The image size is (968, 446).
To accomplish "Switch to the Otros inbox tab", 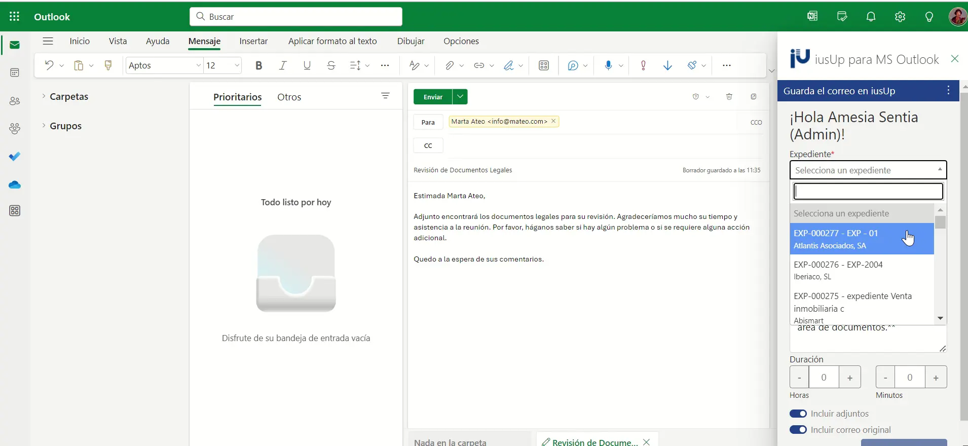I will pyautogui.click(x=289, y=97).
